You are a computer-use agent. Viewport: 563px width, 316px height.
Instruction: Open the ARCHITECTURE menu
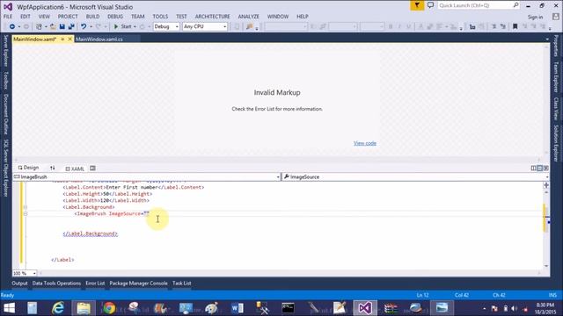(x=213, y=17)
